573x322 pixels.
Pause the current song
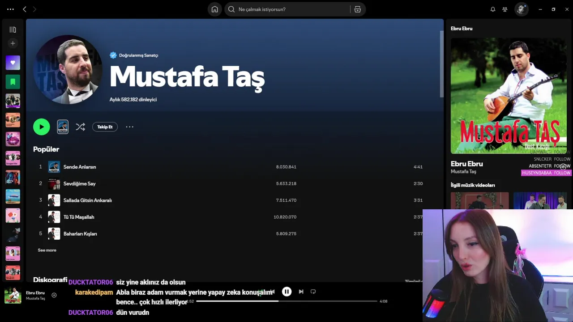(x=286, y=292)
